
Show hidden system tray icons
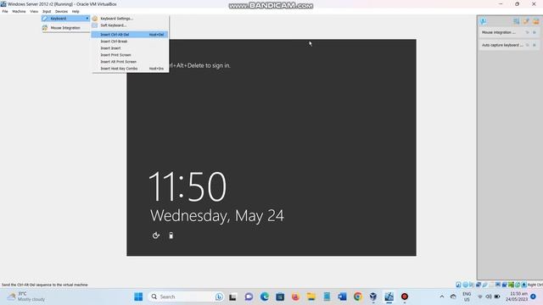(x=442, y=297)
